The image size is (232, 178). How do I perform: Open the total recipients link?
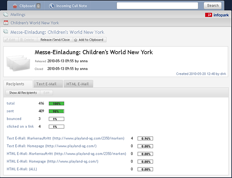click(11, 103)
